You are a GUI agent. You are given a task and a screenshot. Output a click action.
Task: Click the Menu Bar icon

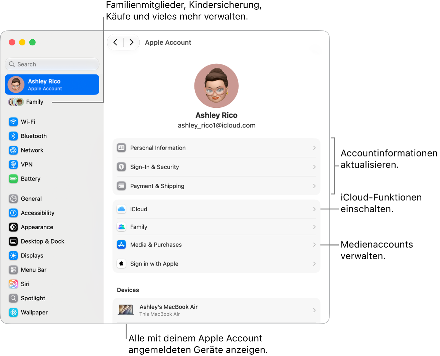coord(13,270)
